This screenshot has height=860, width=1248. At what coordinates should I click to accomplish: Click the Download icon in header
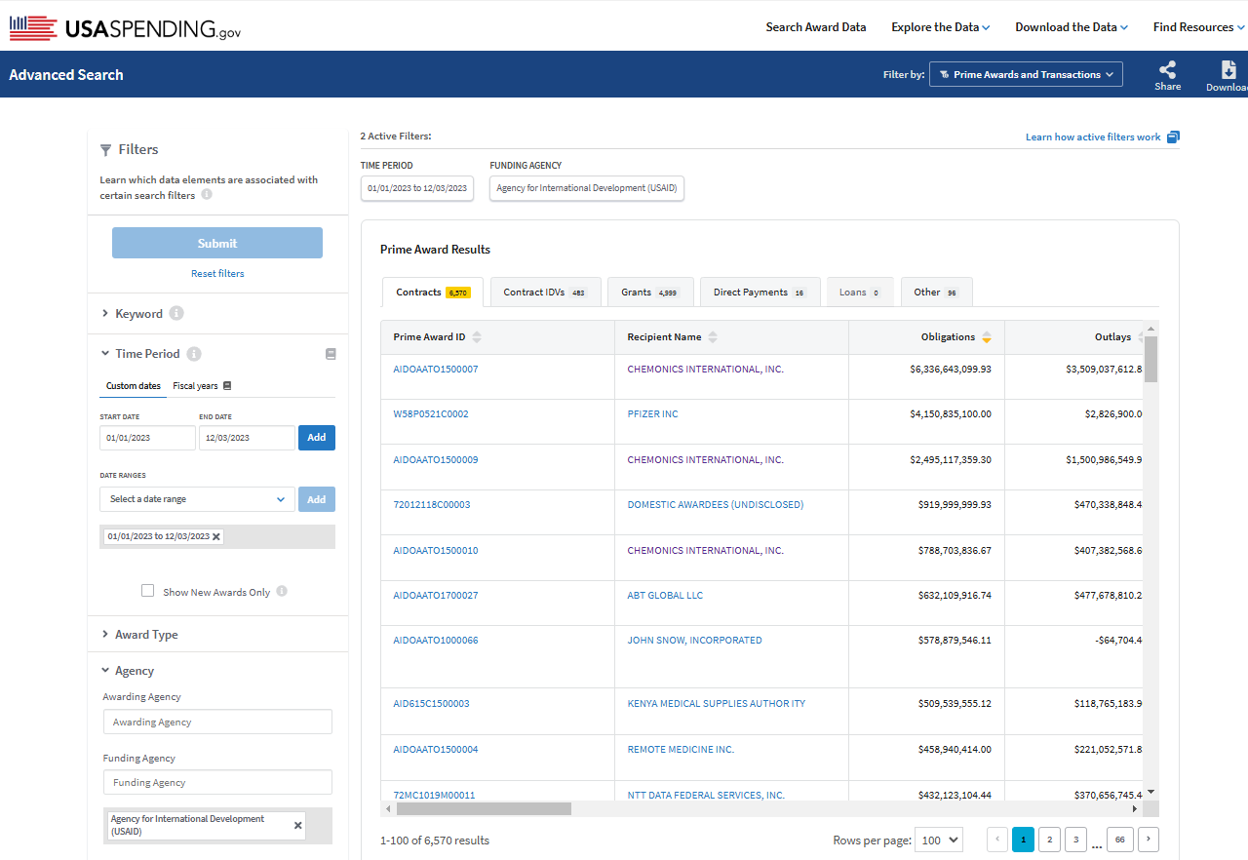(1228, 70)
